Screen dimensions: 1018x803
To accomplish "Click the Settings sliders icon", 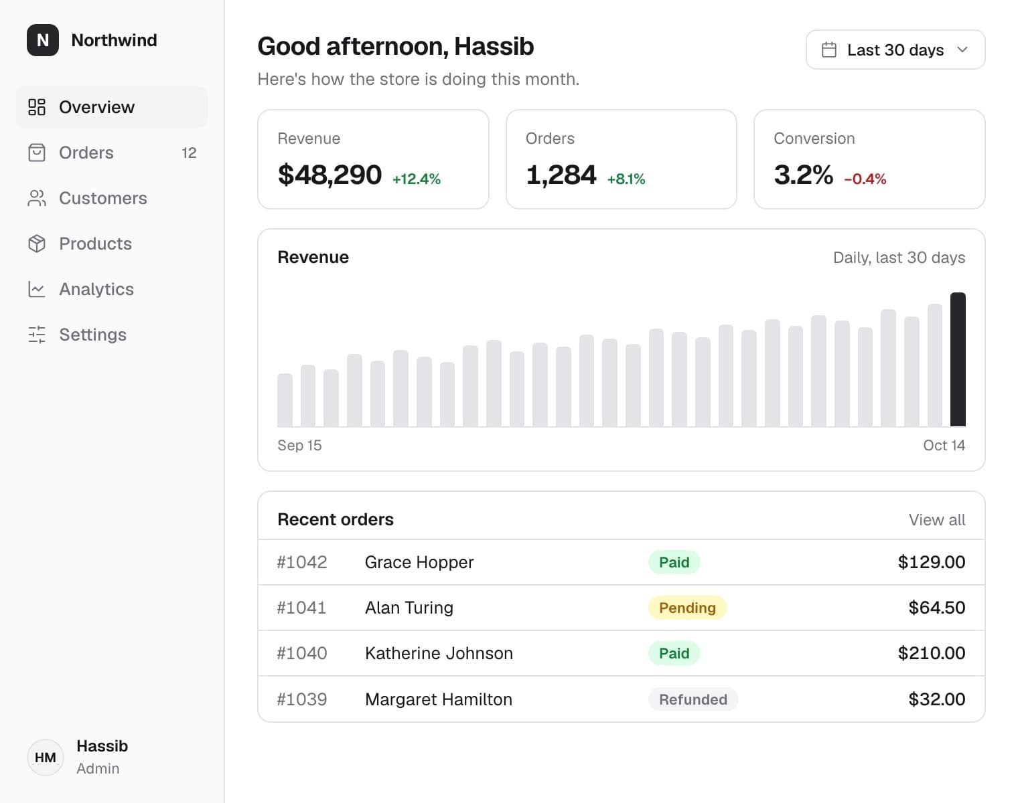I will coord(37,335).
